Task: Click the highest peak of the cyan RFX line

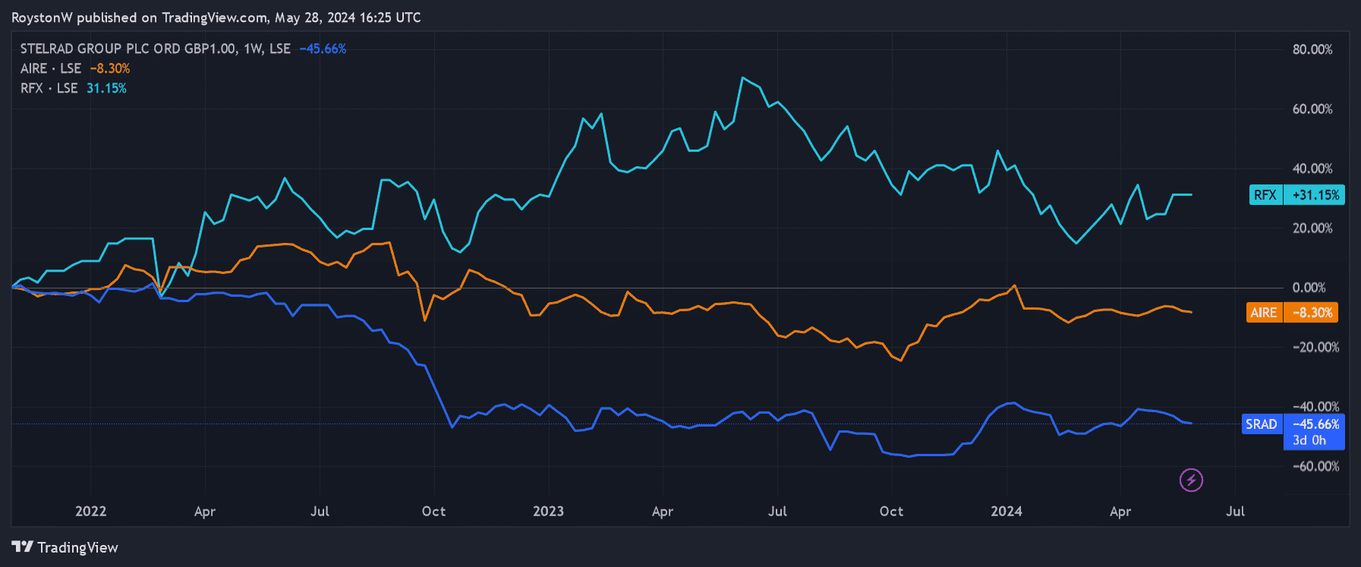Action: click(x=742, y=78)
